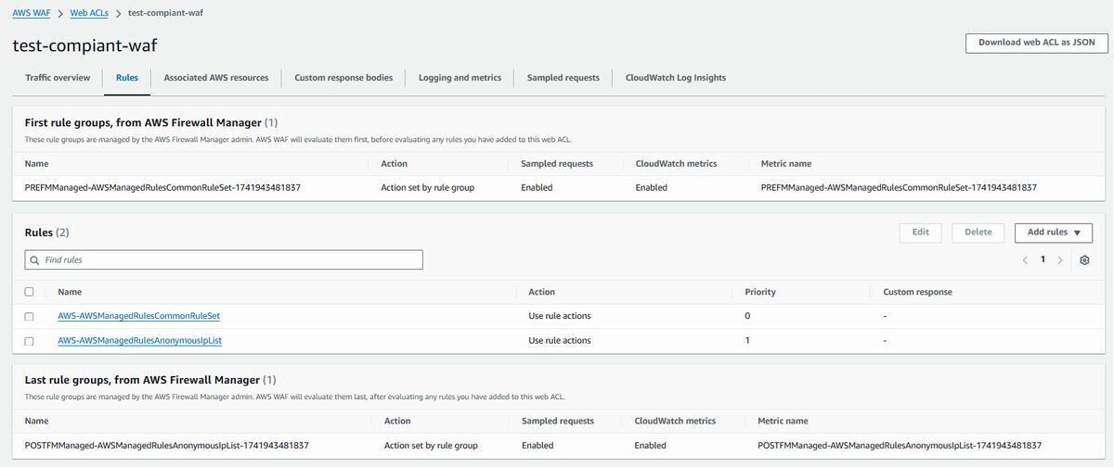Select the Rules tab
This screenshot has width=1114, height=467.
(x=127, y=78)
